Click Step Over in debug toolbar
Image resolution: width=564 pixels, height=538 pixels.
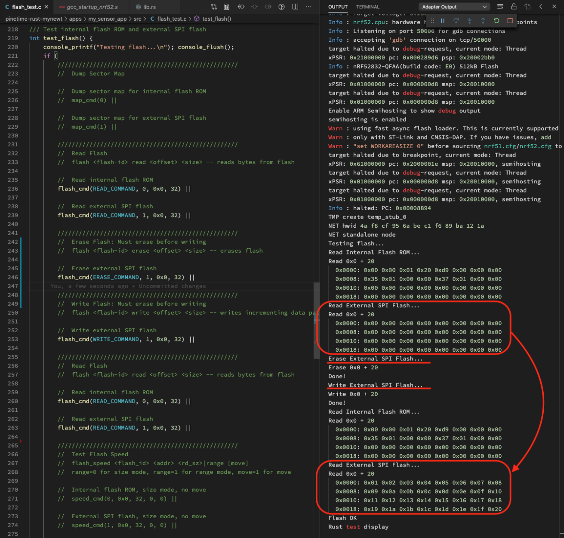pyautogui.click(x=456, y=21)
